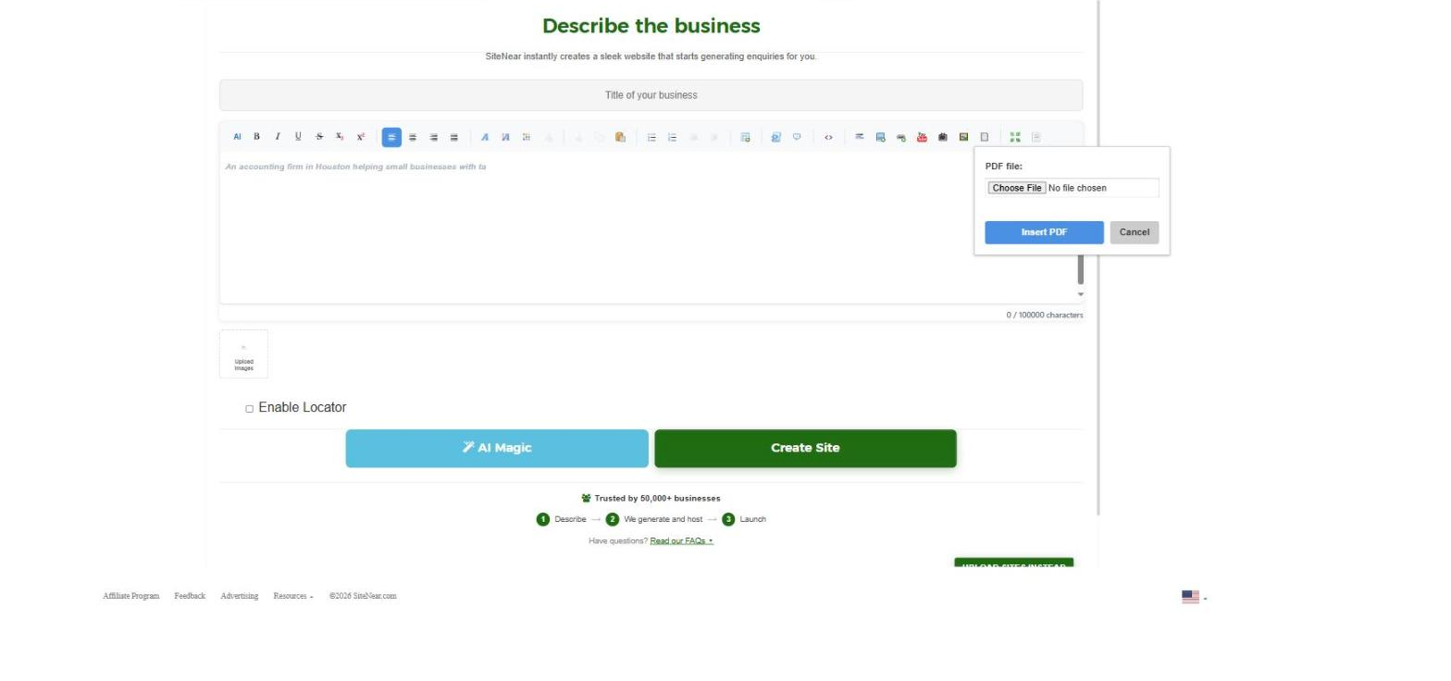The image size is (1451, 681).
Task: Apply strikethrough formatting
Action: (319, 137)
